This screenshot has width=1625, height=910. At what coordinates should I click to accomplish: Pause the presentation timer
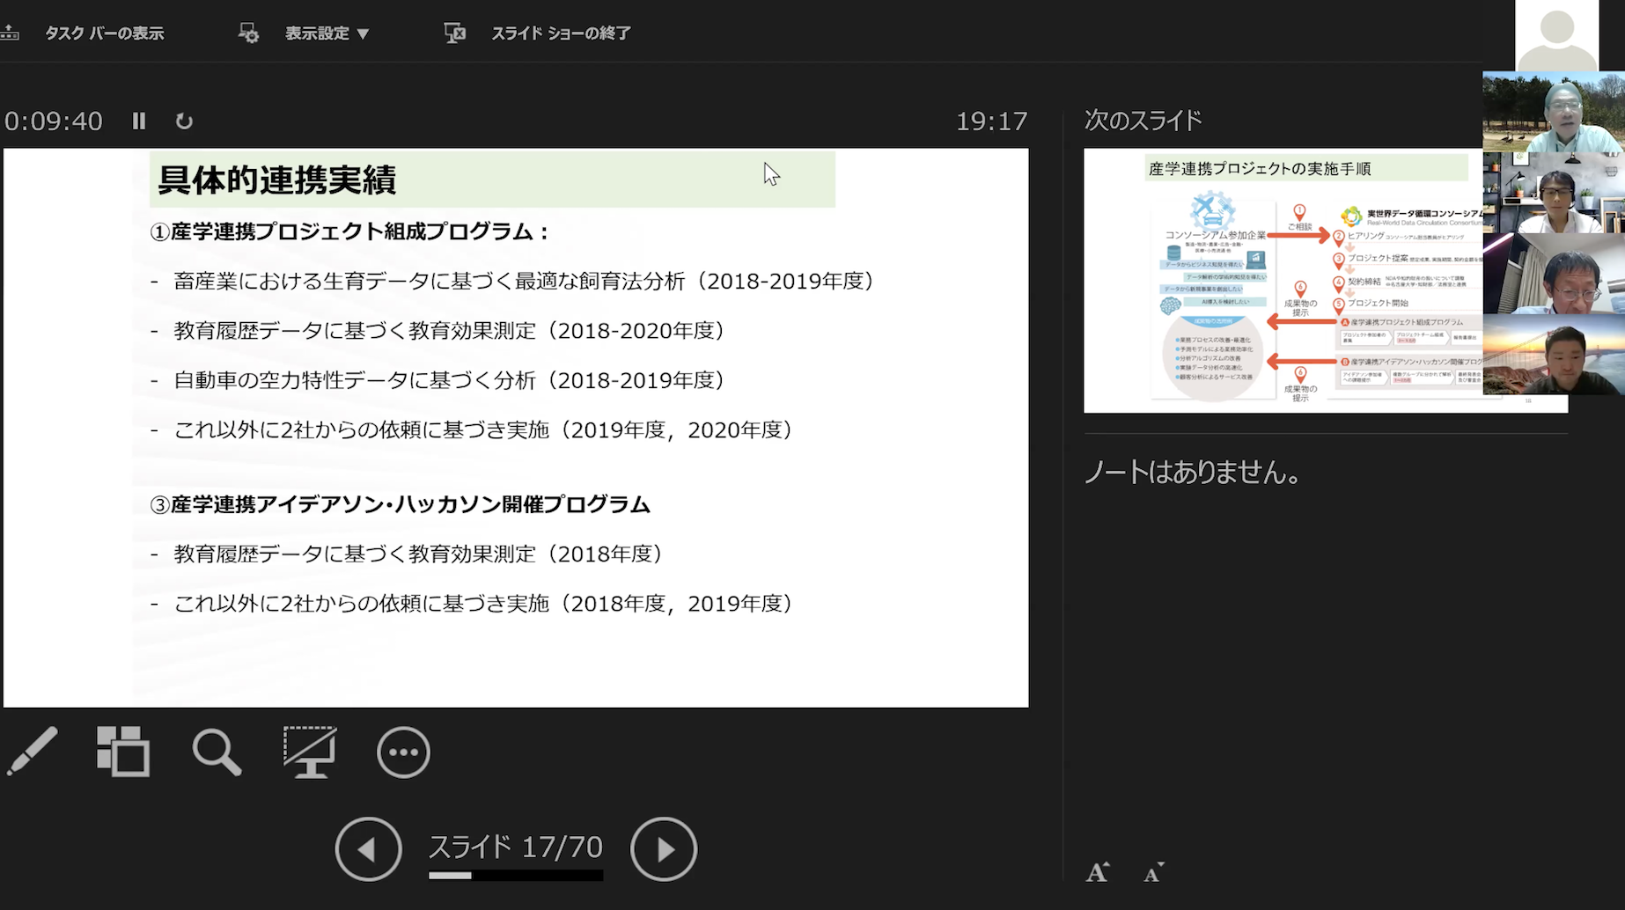139,121
